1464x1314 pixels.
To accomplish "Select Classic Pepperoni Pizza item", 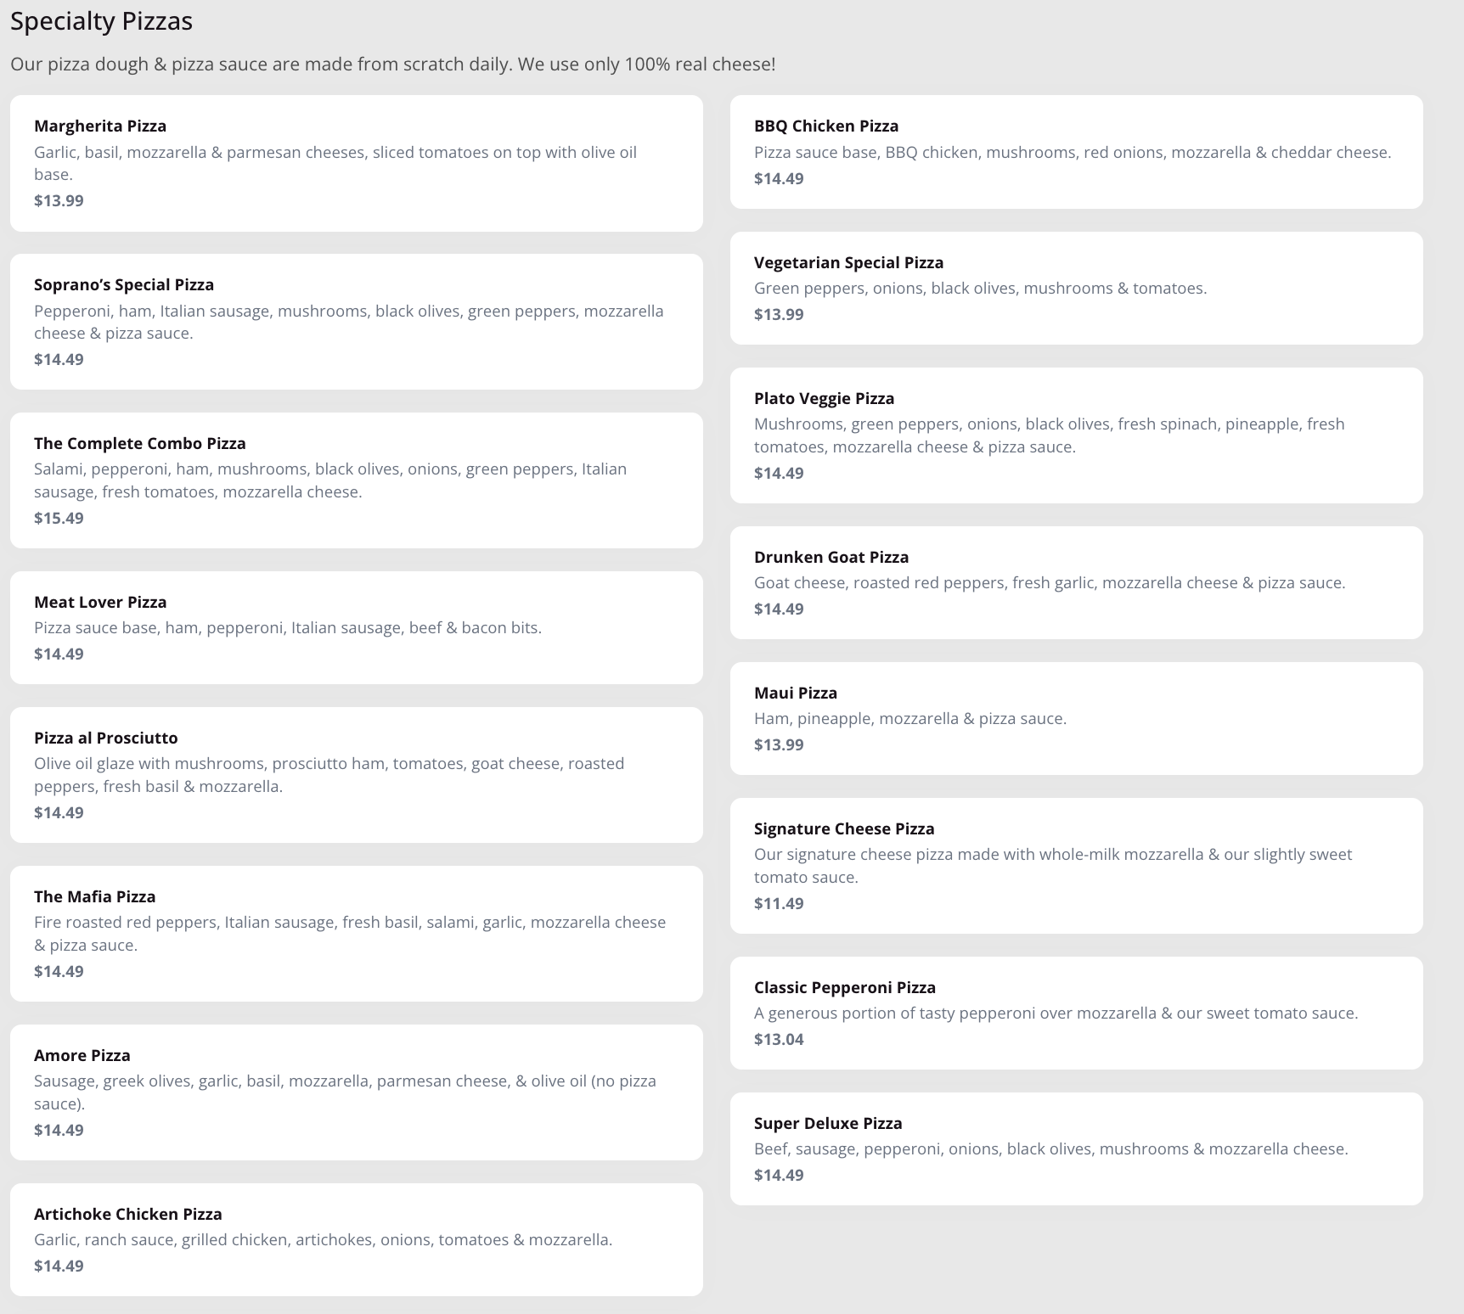I will coord(1076,1013).
